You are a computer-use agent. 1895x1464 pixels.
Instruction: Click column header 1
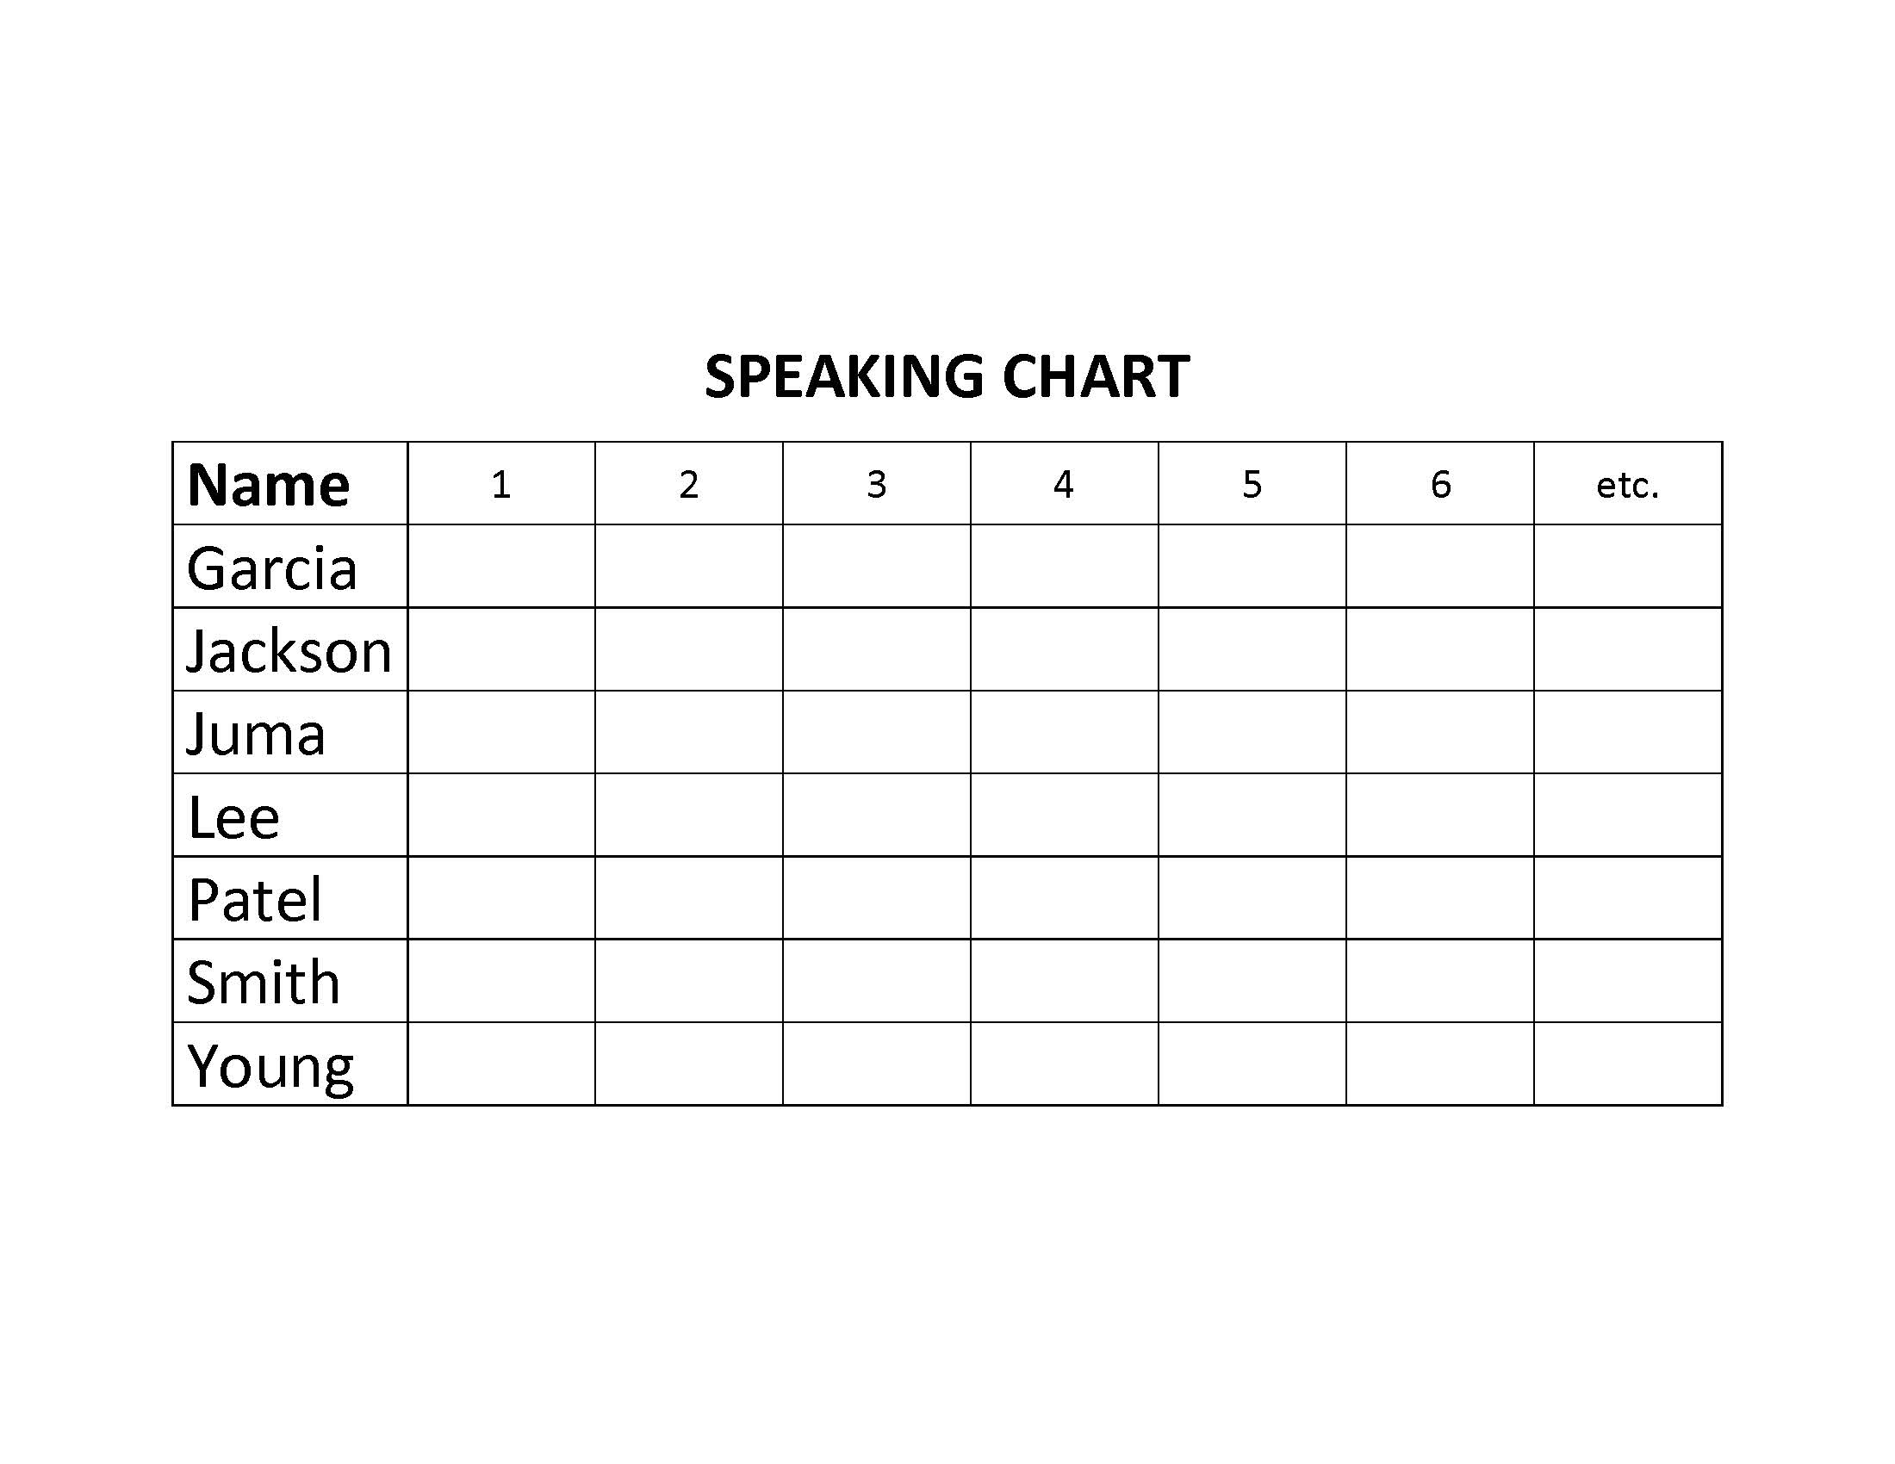(x=501, y=483)
